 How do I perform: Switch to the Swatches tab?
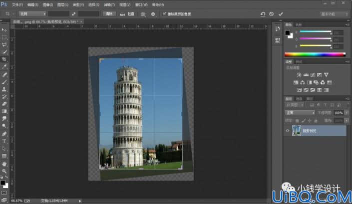pos(299,24)
